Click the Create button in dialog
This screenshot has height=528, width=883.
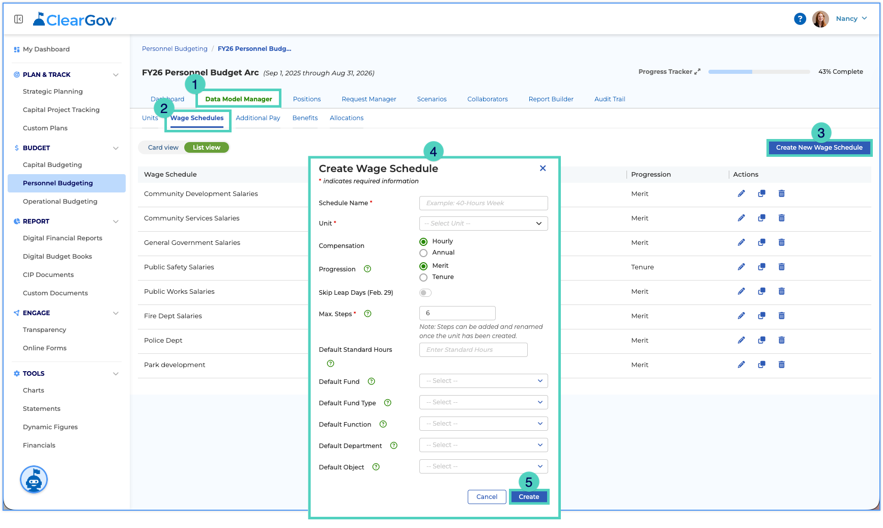[x=529, y=497]
